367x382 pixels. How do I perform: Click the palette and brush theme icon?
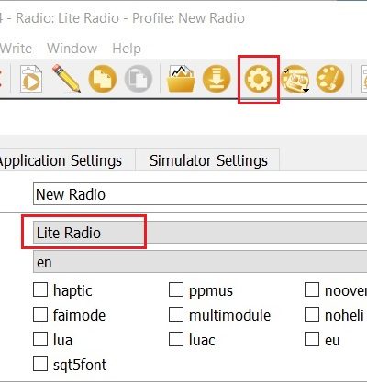(x=330, y=79)
